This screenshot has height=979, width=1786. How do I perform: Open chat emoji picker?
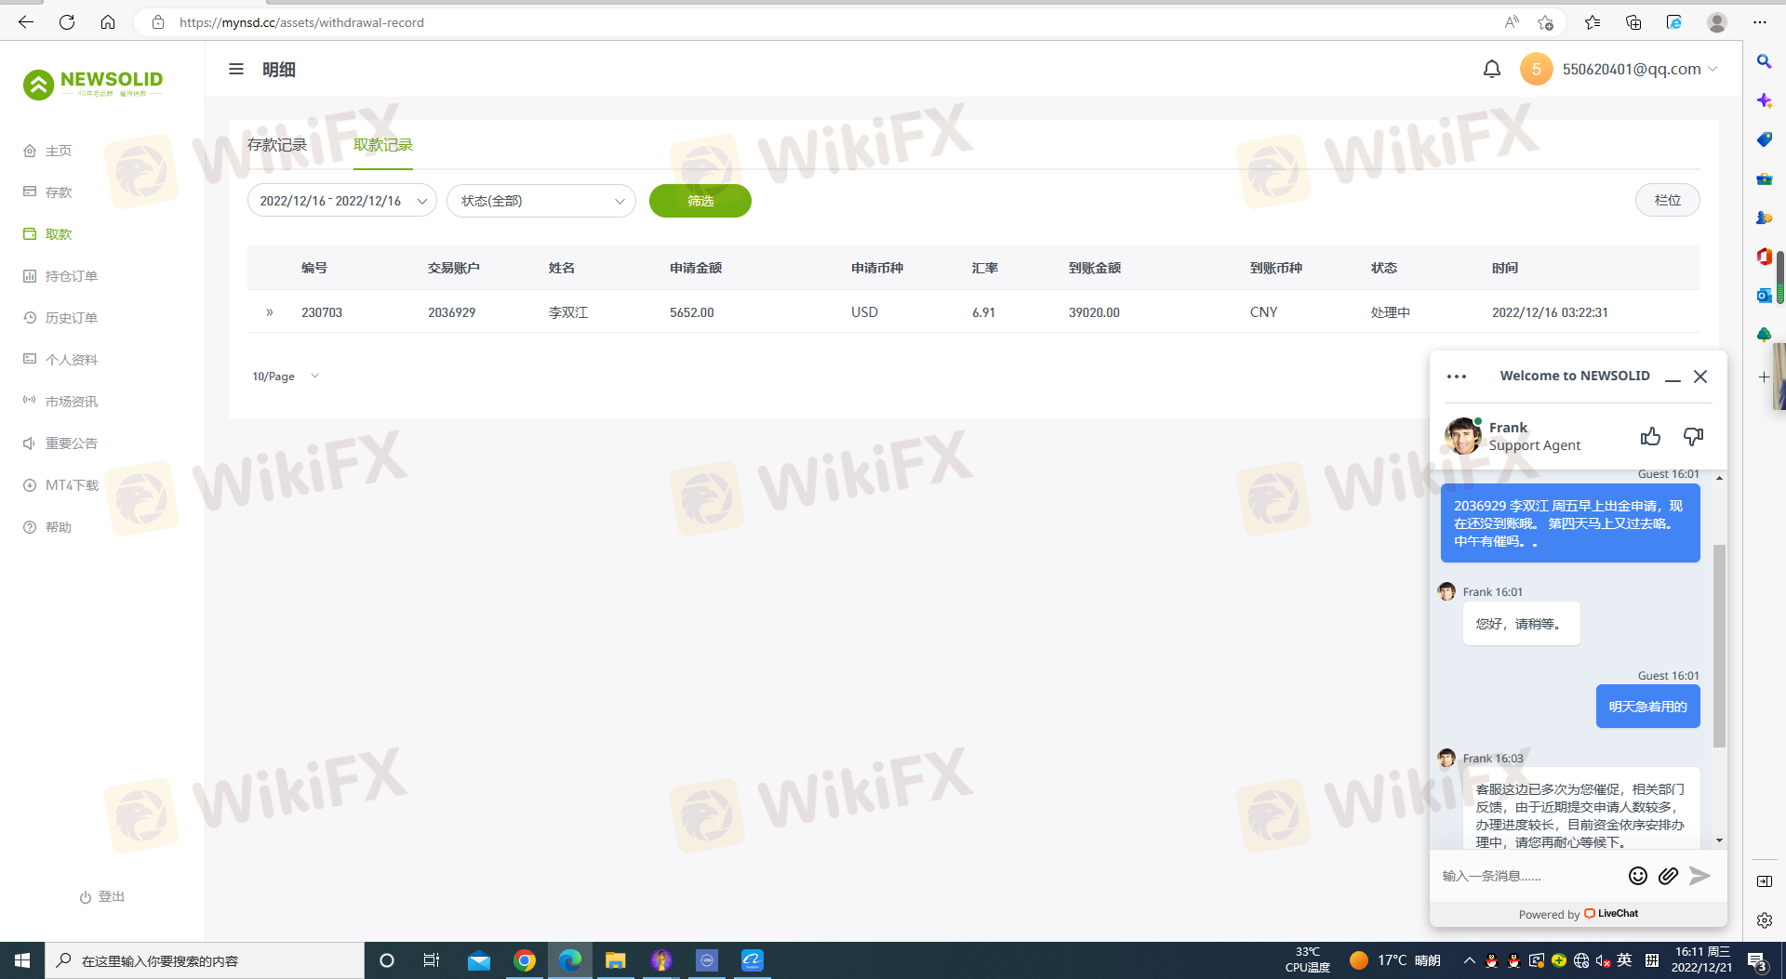[1638, 876]
